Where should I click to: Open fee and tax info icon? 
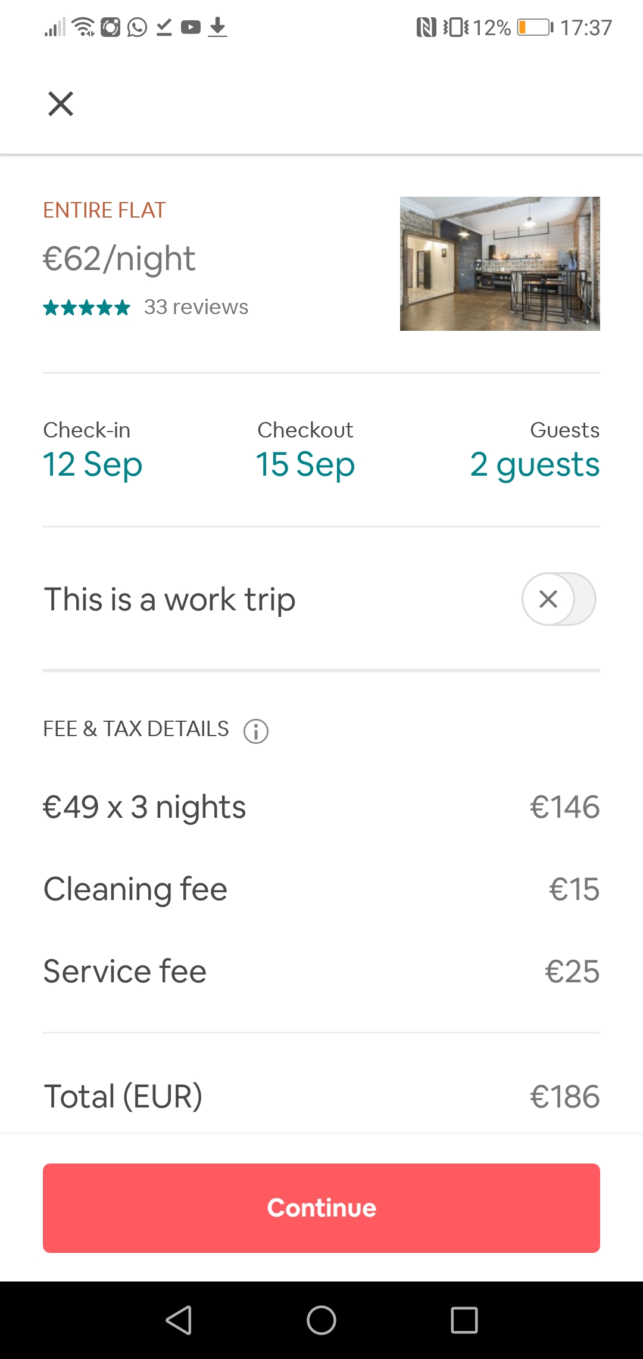[x=256, y=731]
